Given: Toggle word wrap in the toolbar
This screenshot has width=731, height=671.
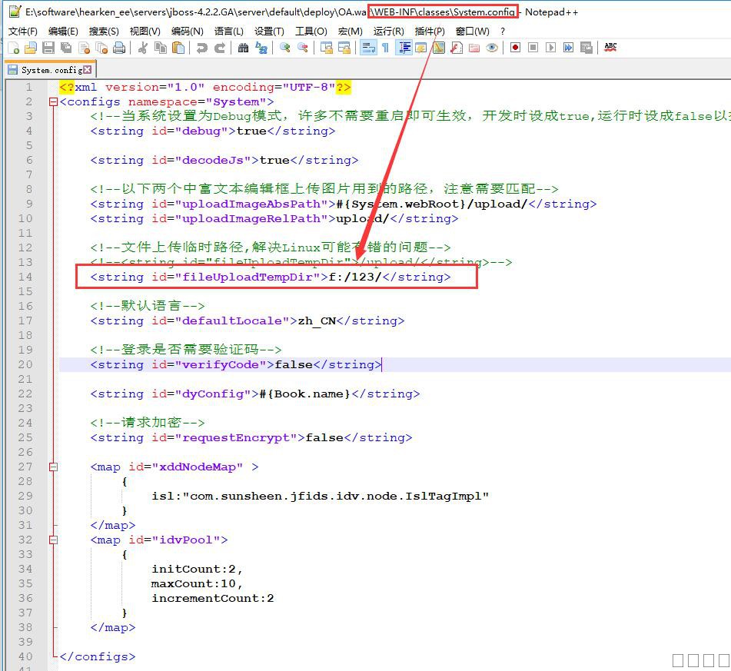Looking at the screenshot, I should click(367, 48).
